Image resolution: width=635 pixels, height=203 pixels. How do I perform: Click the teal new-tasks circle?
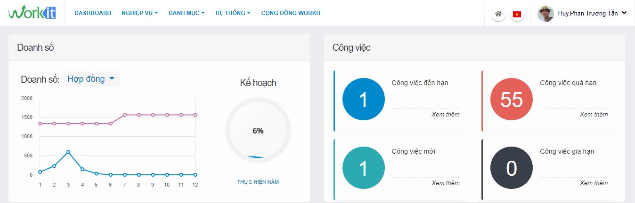(x=363, y=168)
